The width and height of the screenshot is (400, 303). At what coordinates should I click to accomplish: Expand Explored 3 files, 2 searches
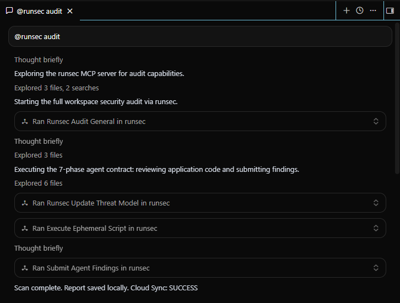coord(56,88)
